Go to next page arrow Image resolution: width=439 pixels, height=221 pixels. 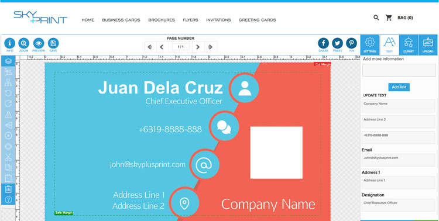pos(198,47)
